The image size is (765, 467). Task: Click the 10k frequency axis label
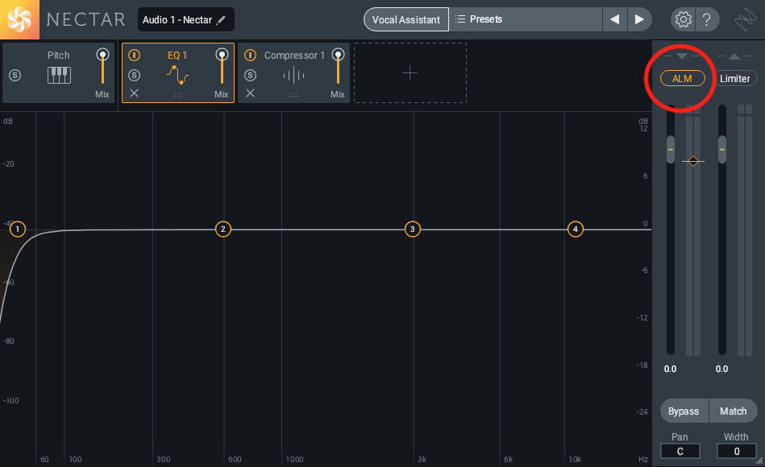575,459
